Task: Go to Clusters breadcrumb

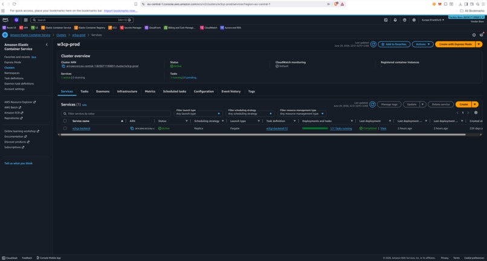Action: [x=61, y=35]
